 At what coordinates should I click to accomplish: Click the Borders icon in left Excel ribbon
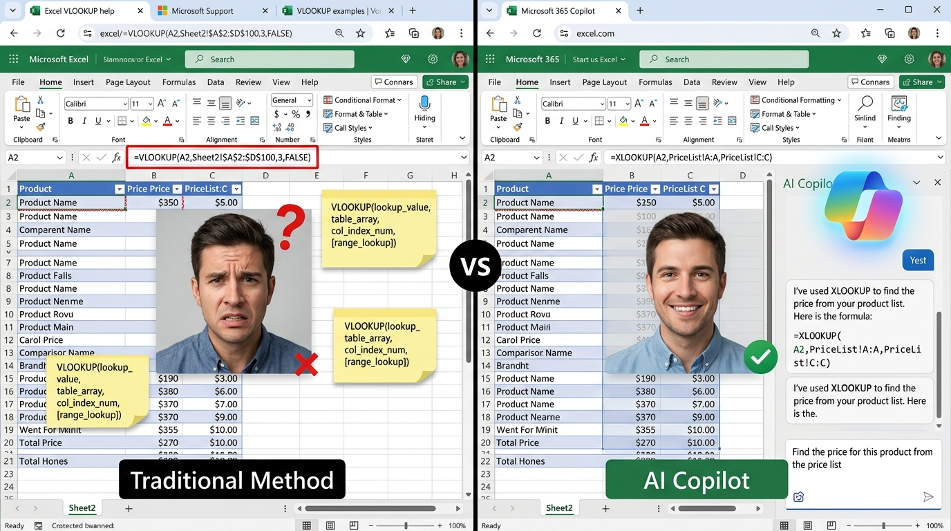[122, 121]
